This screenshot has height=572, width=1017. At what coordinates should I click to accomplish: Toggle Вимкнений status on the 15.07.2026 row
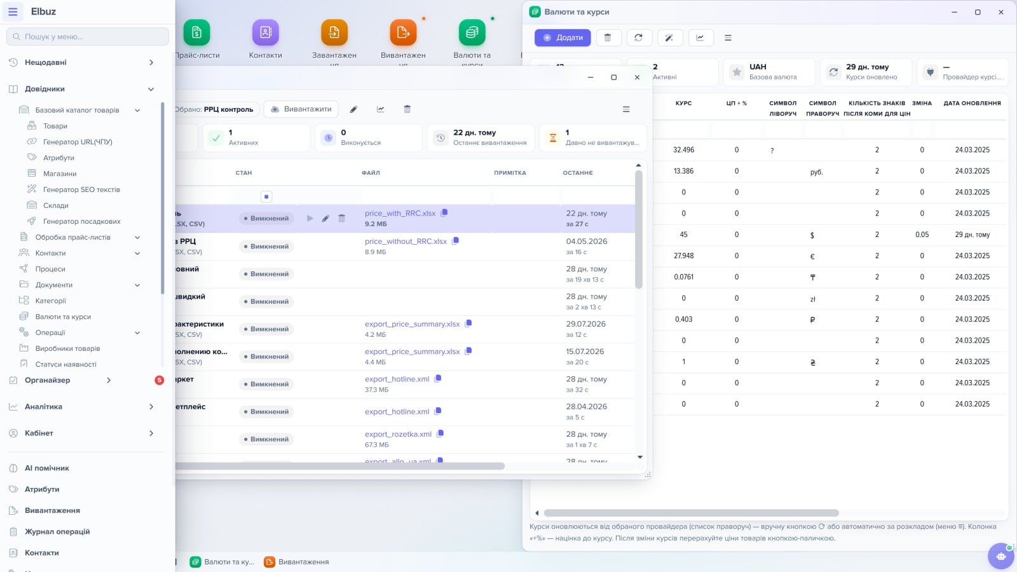tap(266, 357)
